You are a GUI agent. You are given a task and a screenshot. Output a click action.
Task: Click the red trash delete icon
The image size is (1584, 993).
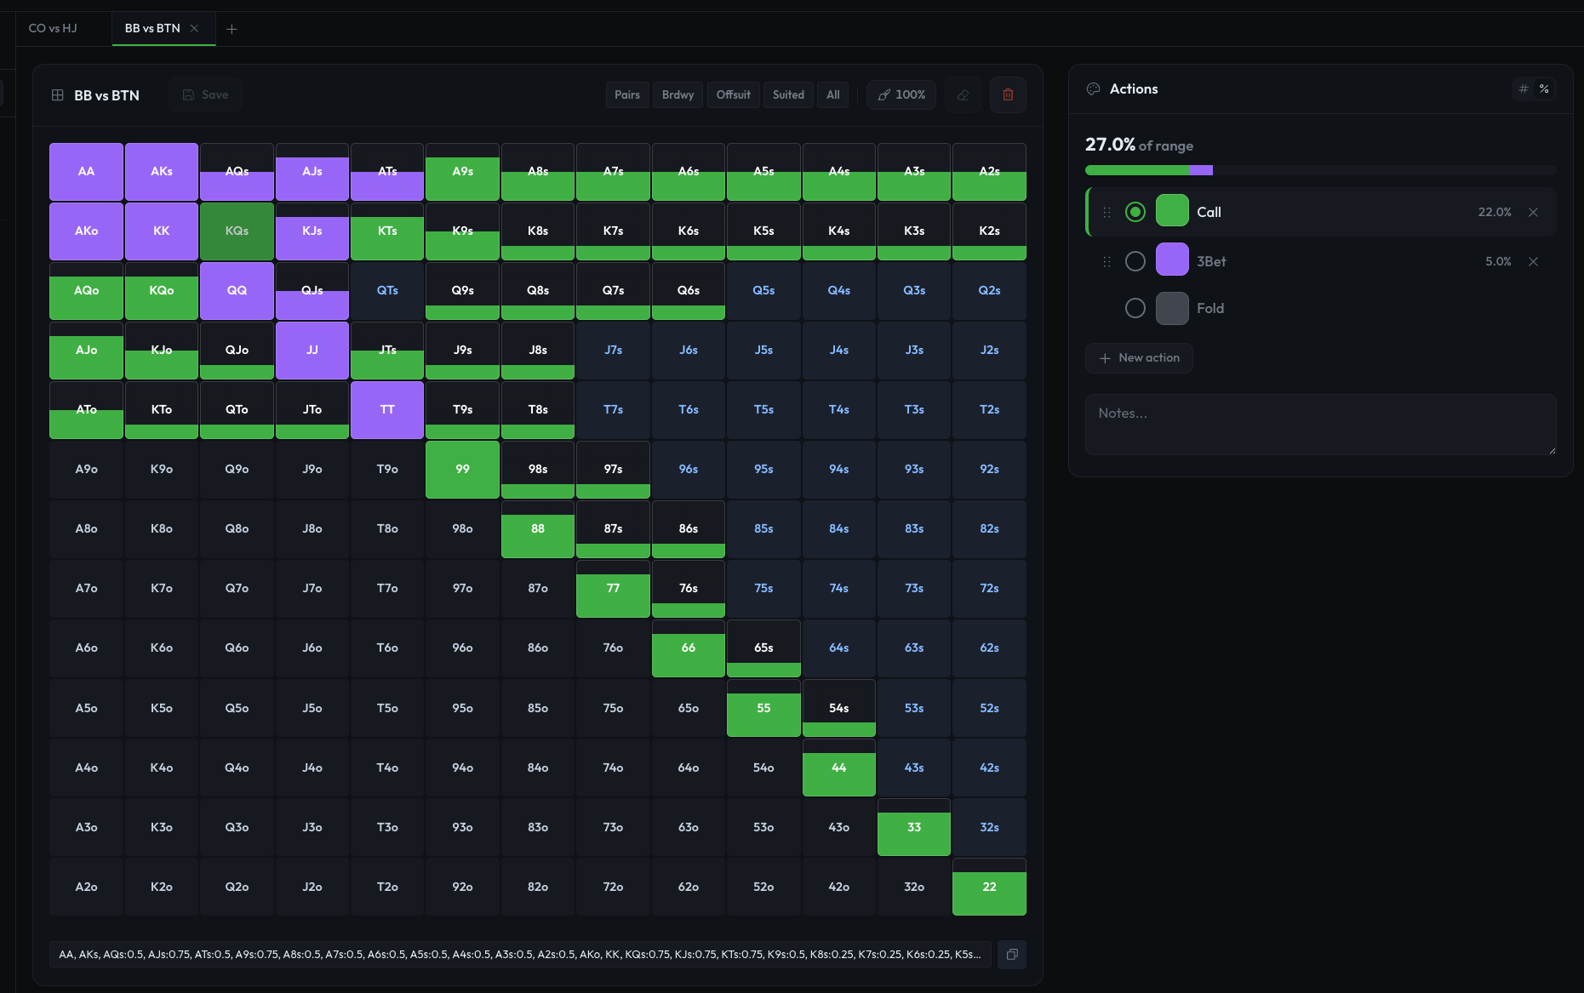[x=1008, y=95]
